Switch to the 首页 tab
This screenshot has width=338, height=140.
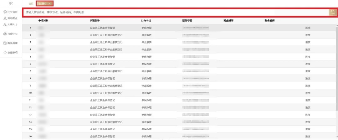31,4
